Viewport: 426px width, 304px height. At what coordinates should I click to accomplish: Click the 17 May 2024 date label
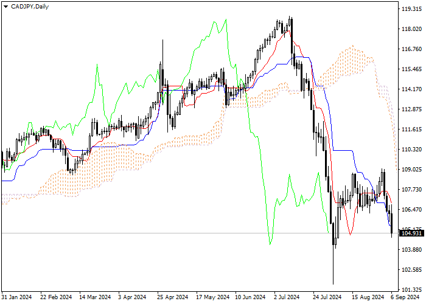coord(212,297)
